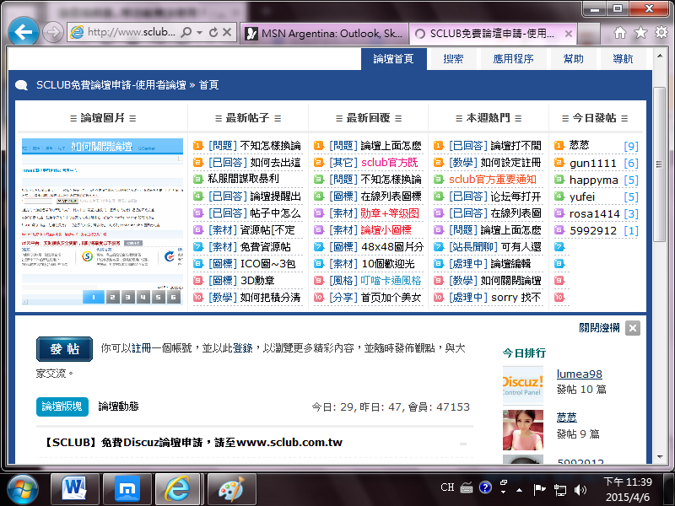675x506 pixels.
Task: Open the 導航 navigation item
Action: click(x=623, y=59)
